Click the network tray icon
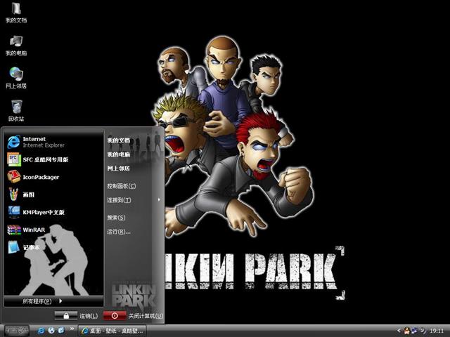Screen dimensions: 450x337 (x=415, y=331)
